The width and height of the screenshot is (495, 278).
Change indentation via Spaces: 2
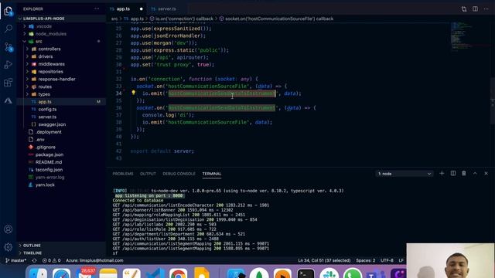(x=366, y=261)
